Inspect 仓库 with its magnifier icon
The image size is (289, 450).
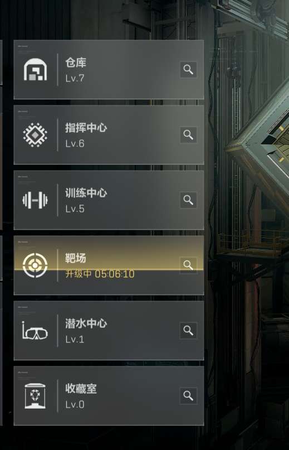(188, 70)
